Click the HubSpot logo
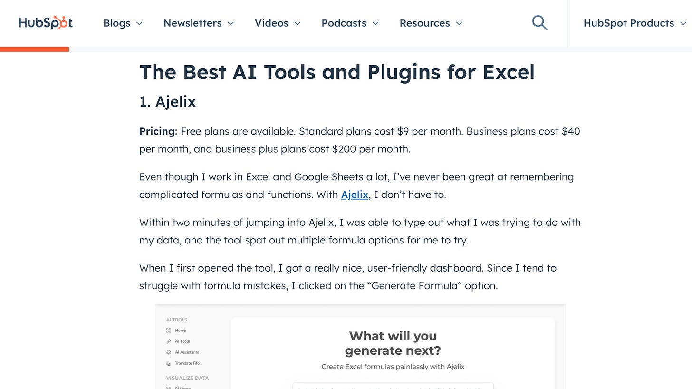The width and height of the screenshot is (692, 389). pyautogui.click(x=46, y=23)
